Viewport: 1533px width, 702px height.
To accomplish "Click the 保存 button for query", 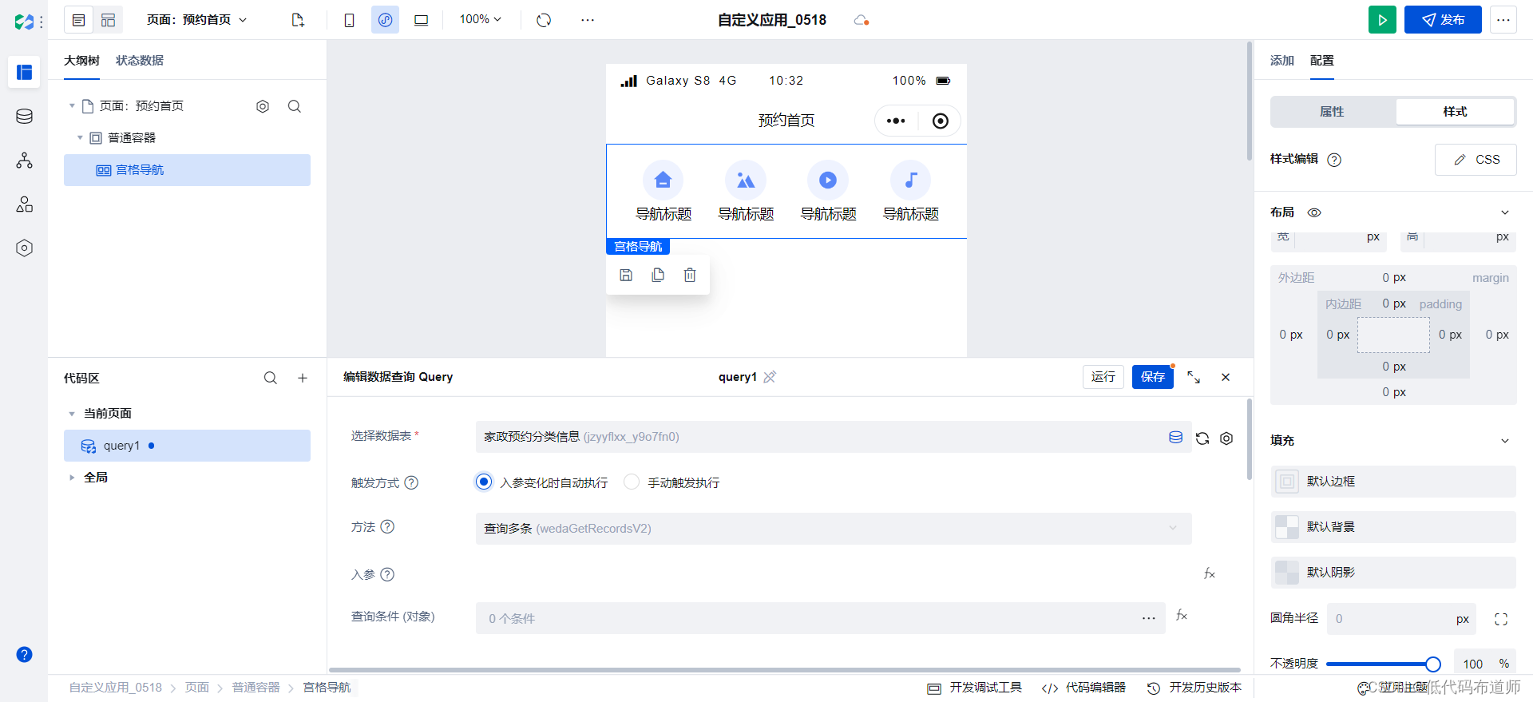I will click(x=1153, y=377).
